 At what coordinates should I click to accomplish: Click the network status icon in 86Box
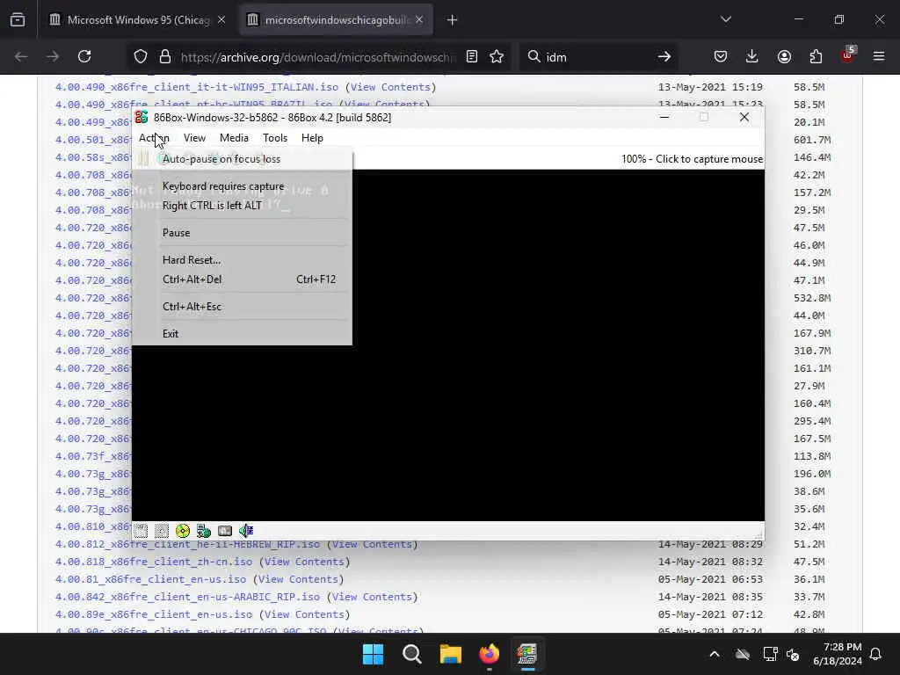click(204, 531)
